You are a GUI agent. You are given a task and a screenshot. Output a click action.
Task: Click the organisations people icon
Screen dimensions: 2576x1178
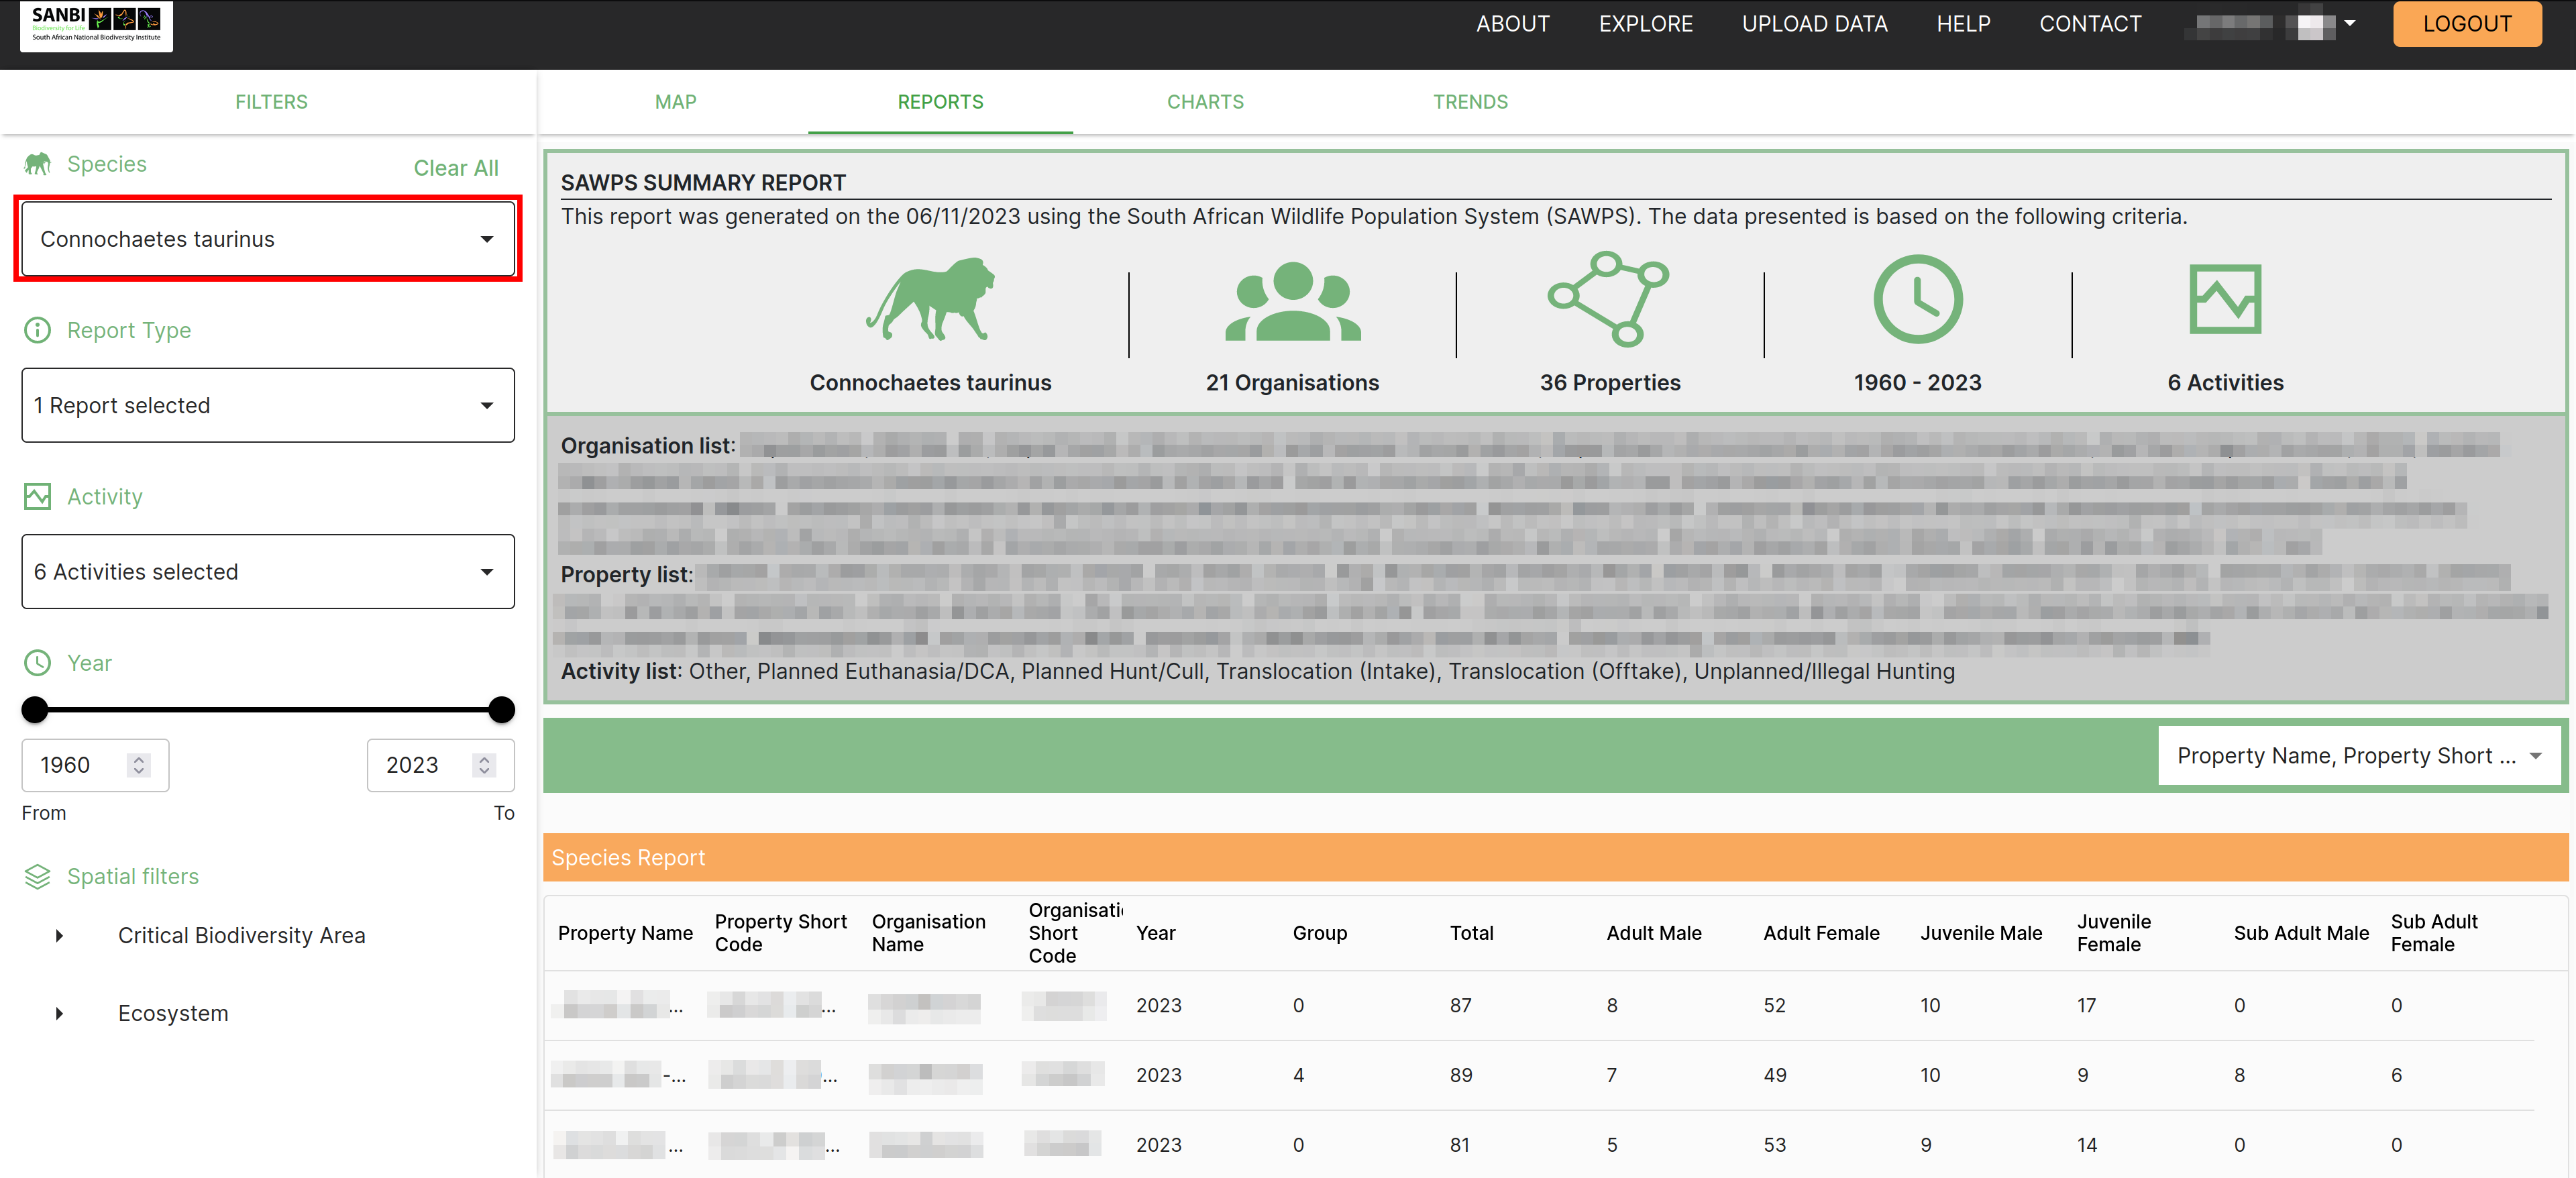pyautogui.click(x=1293, y=301)
